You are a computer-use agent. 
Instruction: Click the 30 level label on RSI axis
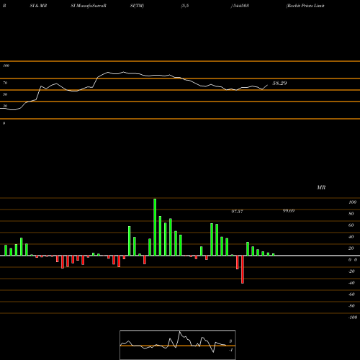[5, 106]
